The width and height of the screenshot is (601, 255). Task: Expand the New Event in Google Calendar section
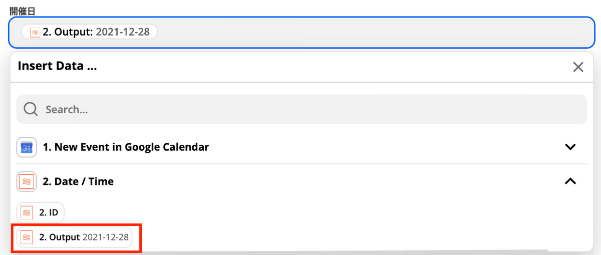coord(570,147)
